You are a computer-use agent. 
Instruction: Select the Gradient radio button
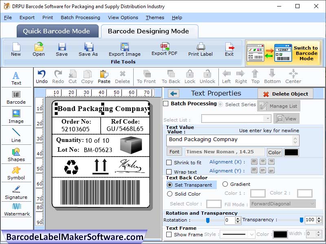point(226,184)
